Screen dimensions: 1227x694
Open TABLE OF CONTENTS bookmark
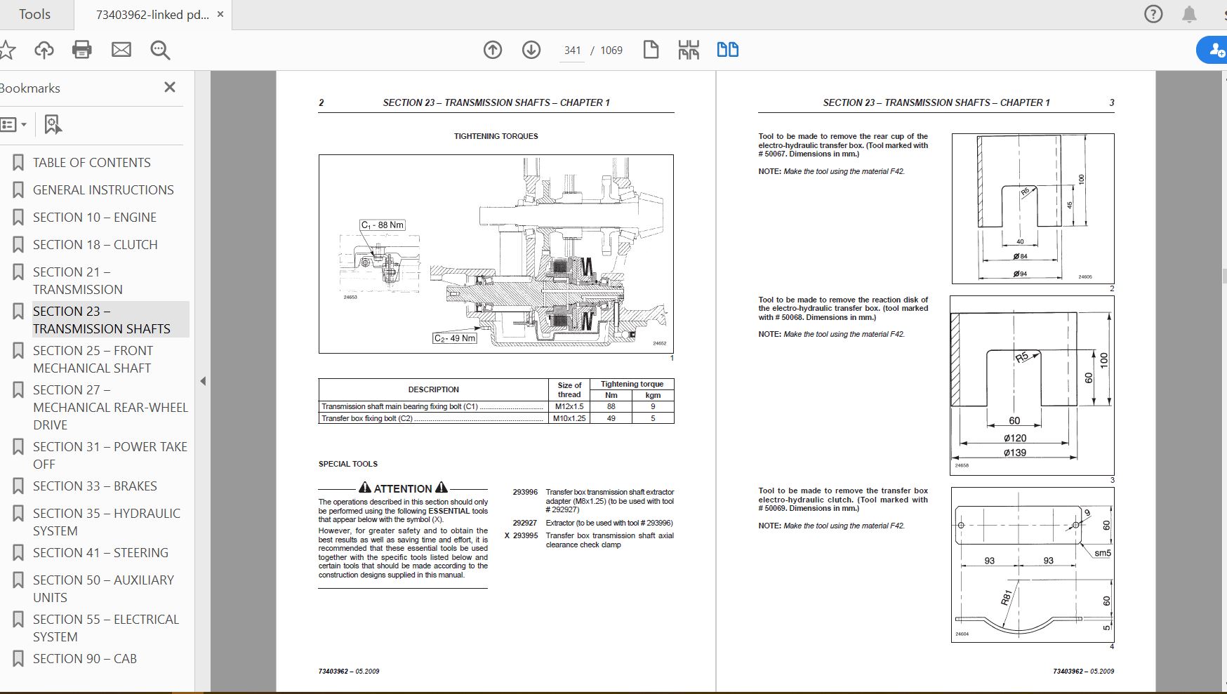click(91, 163)
